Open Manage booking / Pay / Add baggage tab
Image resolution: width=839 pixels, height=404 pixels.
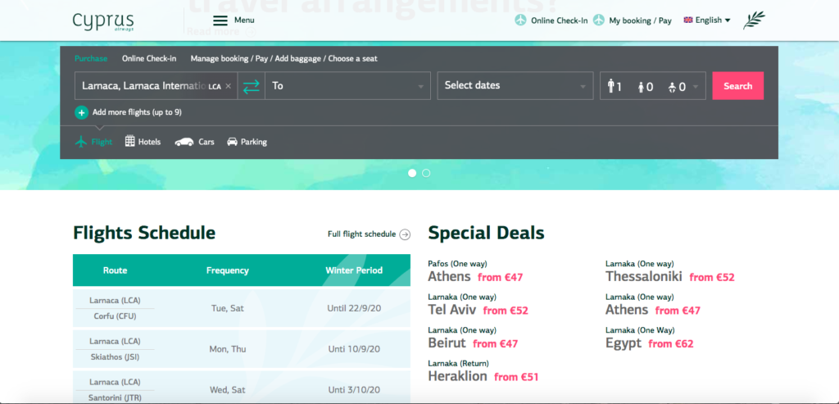(x=284, y=58)
